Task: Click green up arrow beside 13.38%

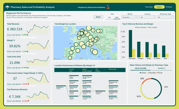Action: tap(28, 68)
